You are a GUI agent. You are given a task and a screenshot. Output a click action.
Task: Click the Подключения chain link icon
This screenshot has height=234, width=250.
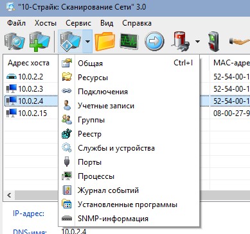click(67, 91)
